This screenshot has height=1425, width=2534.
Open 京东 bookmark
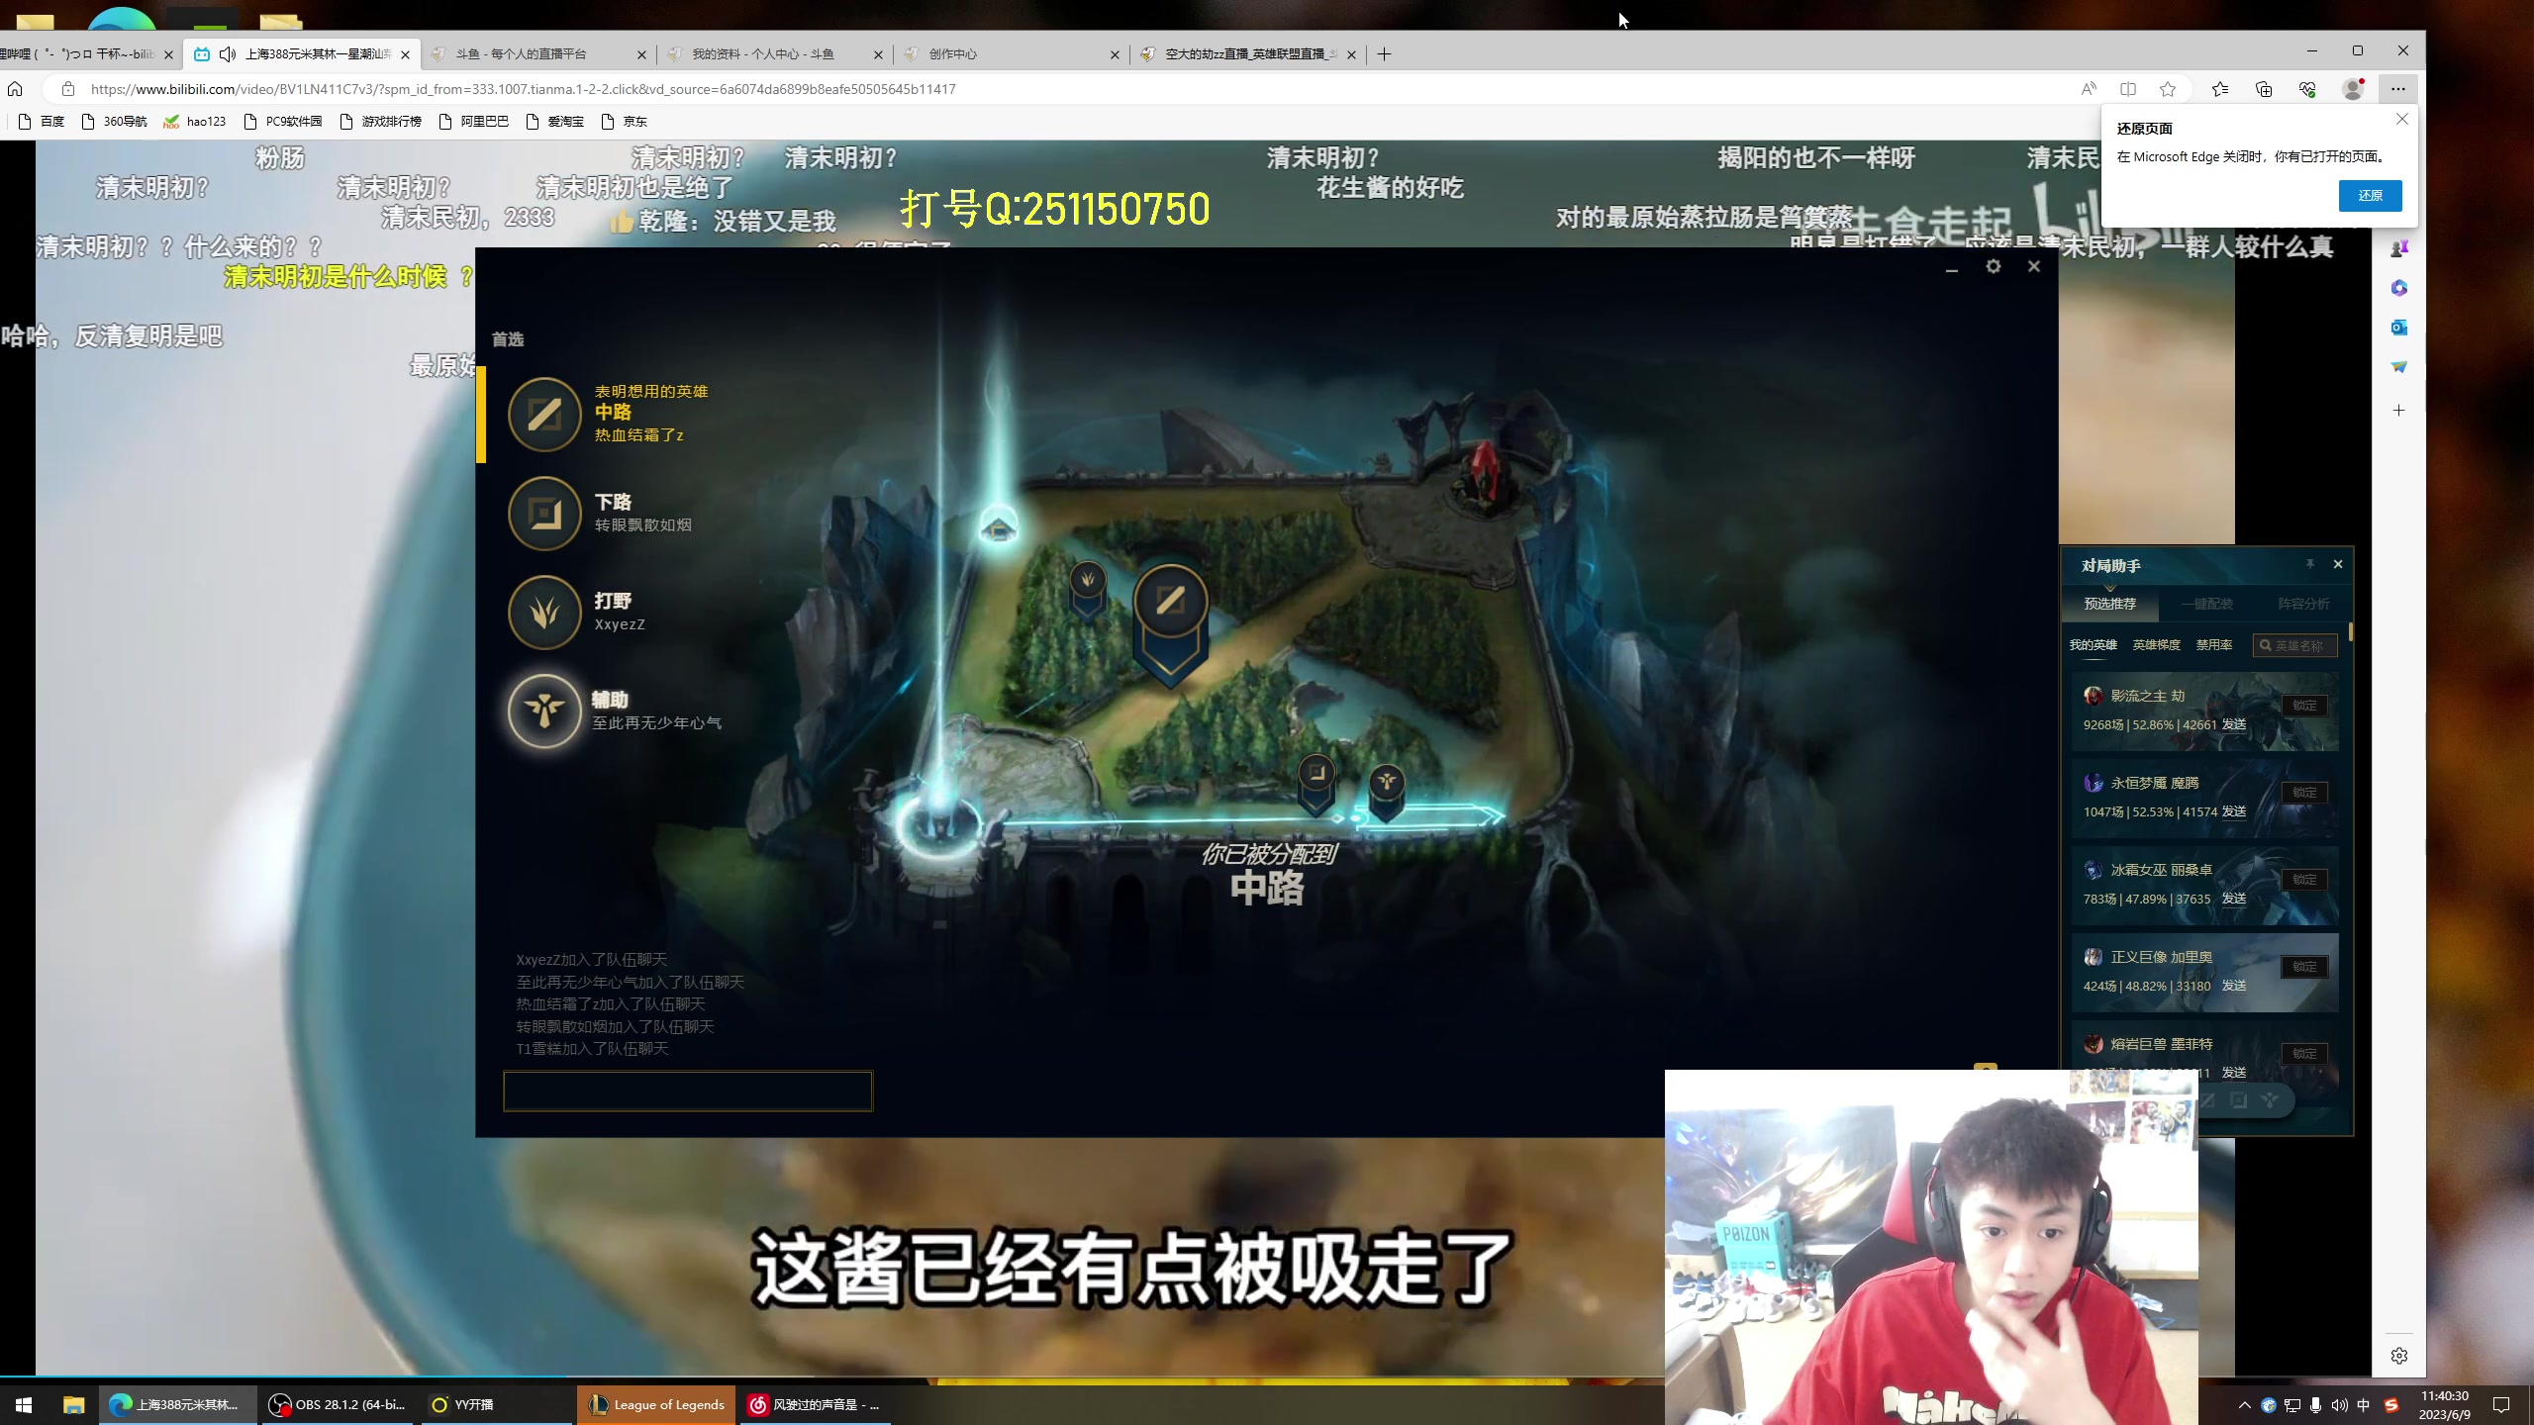[x=624, y=122]
